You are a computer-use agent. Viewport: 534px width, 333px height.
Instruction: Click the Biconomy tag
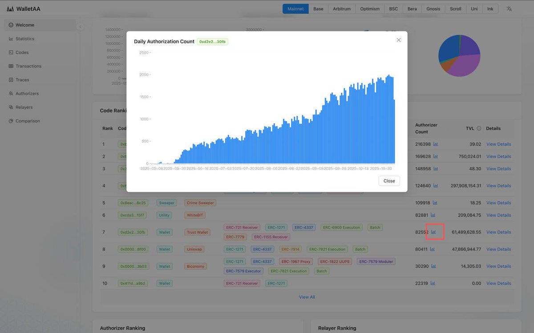click(196, 266)
